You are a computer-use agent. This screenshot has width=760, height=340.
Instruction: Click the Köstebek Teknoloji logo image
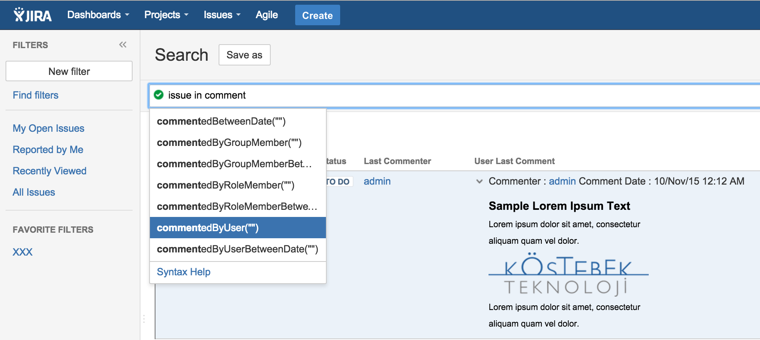point(568,274)
